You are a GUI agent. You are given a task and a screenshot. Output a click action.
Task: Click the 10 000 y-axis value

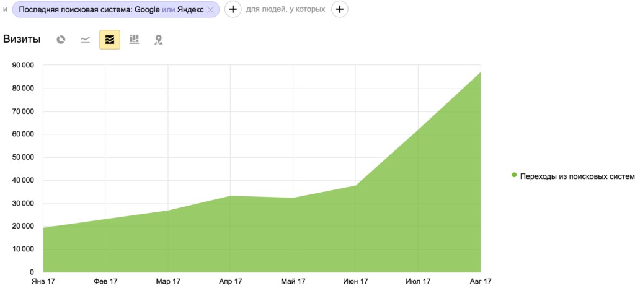pyautogui.click(x=23, y=249)
